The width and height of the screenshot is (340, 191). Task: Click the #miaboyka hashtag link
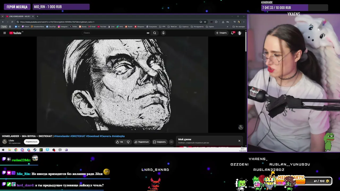tap(118, 136)
